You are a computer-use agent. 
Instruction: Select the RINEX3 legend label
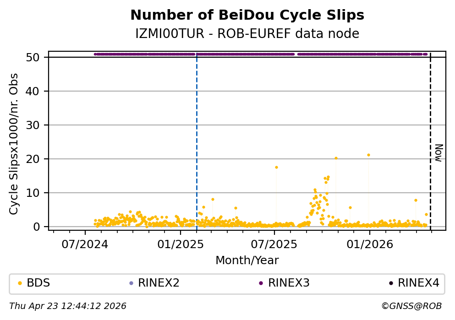point(289,283)
